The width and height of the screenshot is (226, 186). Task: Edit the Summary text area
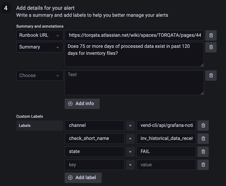tap(134, 54)
